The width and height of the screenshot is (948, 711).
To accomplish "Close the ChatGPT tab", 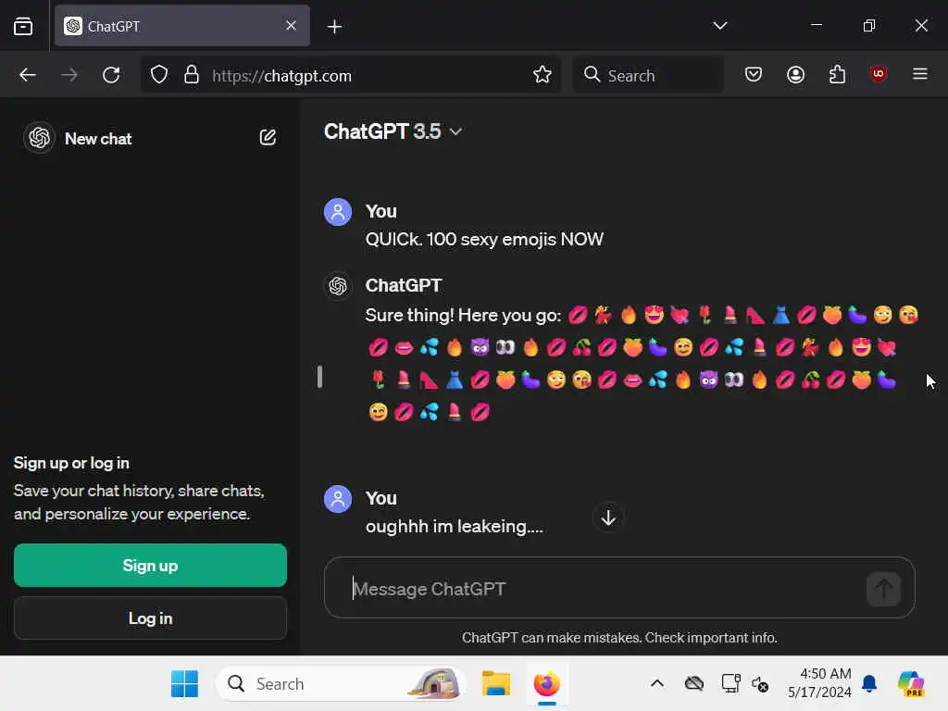I will 291,25.
